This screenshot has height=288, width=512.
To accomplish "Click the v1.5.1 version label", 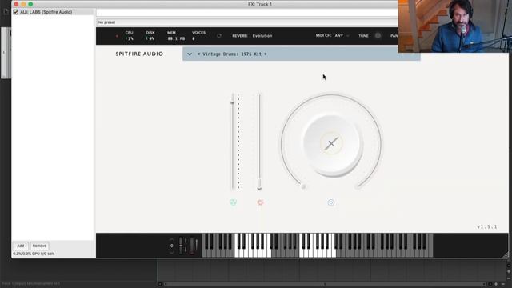I will 487,226.
